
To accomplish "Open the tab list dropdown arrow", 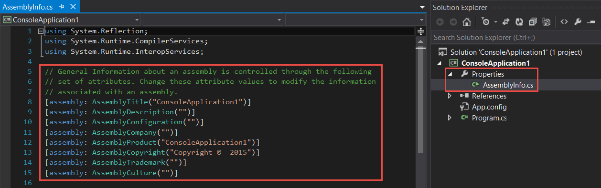I will 422,8.
